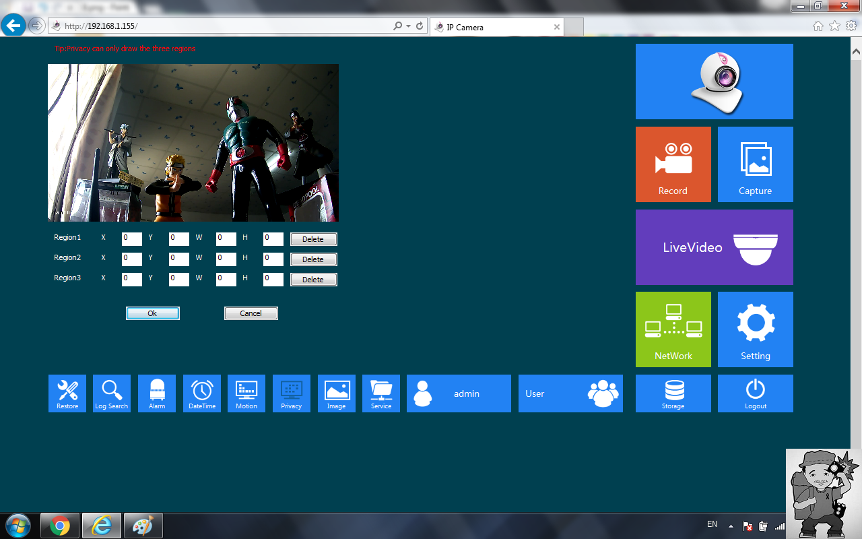
Task: Click the Region3 label text
Action: tap(67, 278)
